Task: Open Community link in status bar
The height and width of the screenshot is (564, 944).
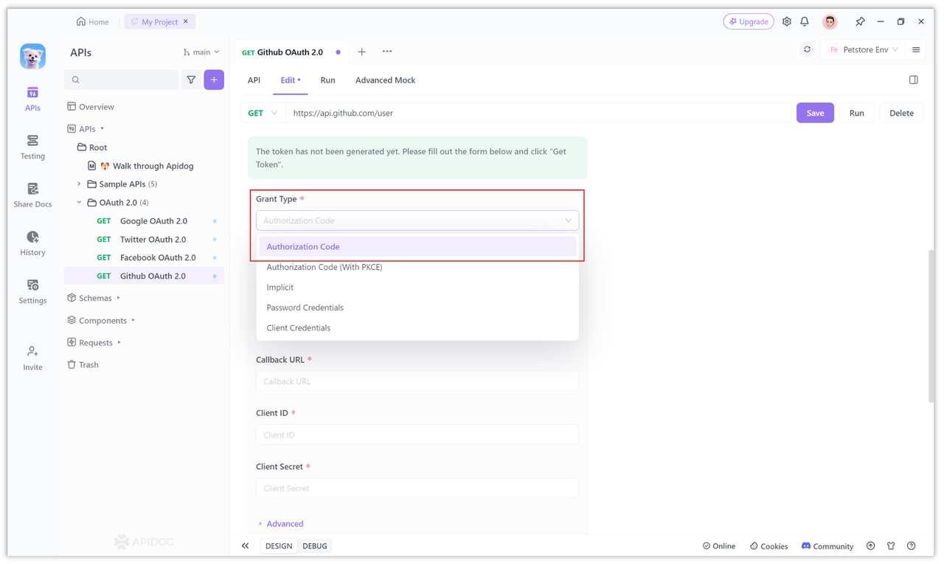Action: [x=827, y=546]
